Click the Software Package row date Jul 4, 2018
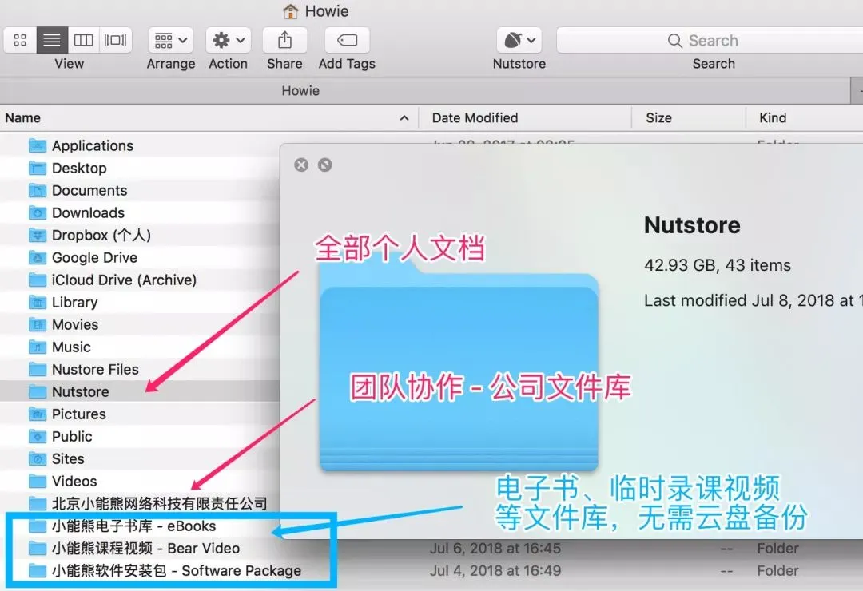The image size is (863, 591). click(x=495, y=571)
